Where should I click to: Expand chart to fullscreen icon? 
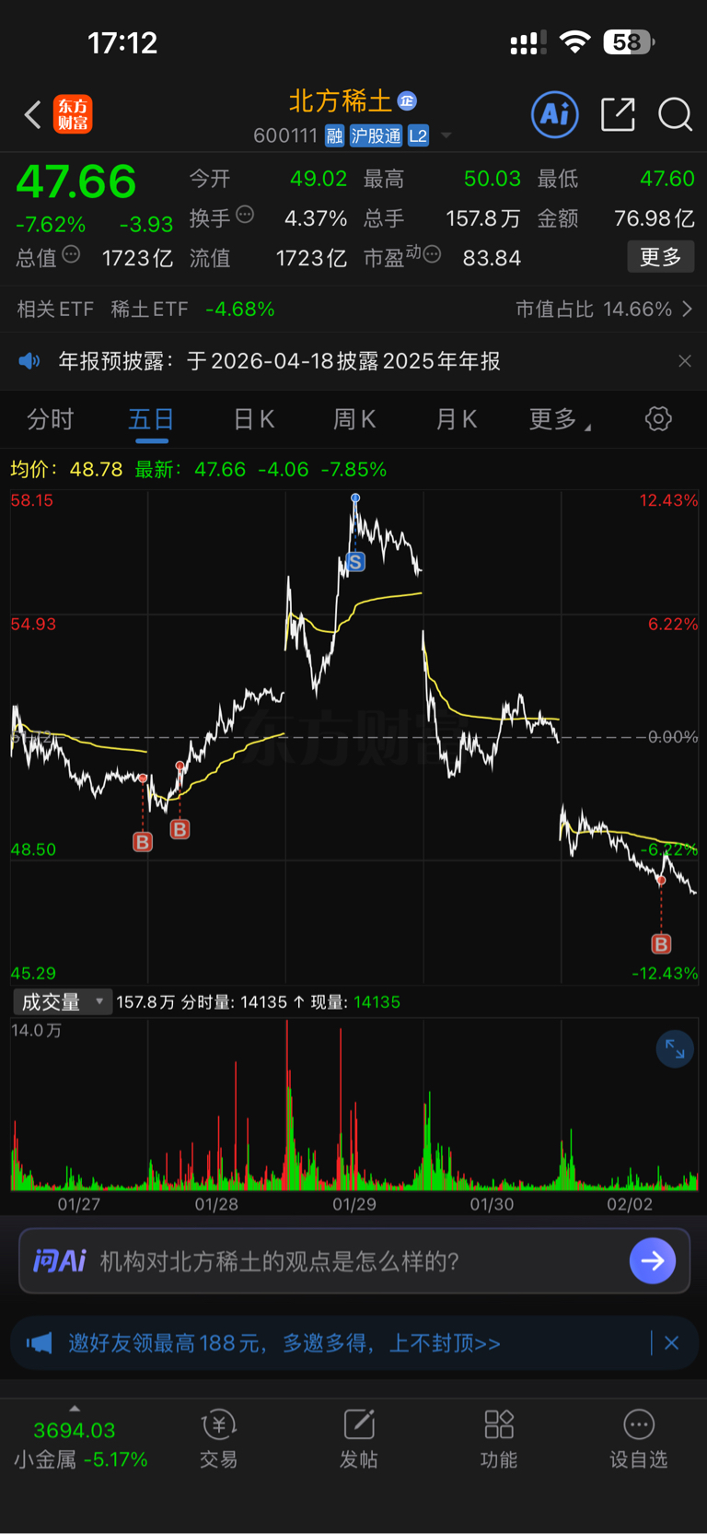point(675,1049)
